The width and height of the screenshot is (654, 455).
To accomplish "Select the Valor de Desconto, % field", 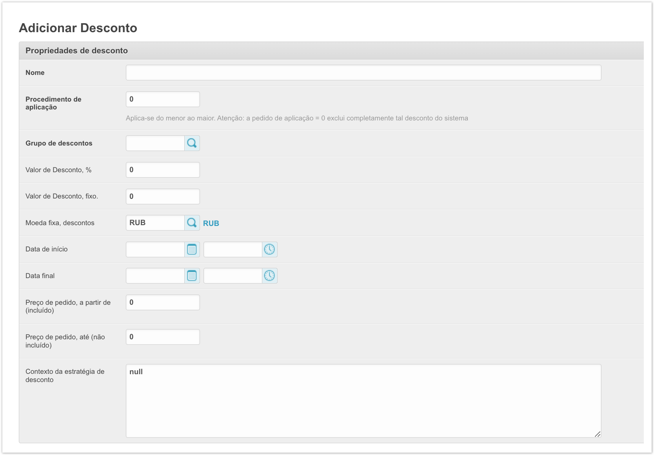I will pyautogui.click(x=163, y=170).
